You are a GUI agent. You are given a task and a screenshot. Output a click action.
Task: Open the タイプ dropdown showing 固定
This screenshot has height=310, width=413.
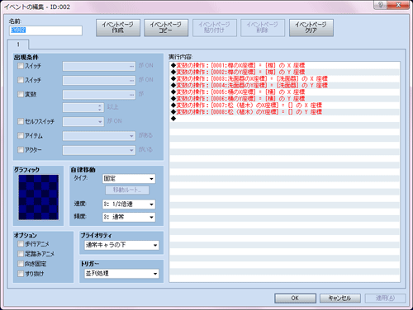[x=129, y=179]
